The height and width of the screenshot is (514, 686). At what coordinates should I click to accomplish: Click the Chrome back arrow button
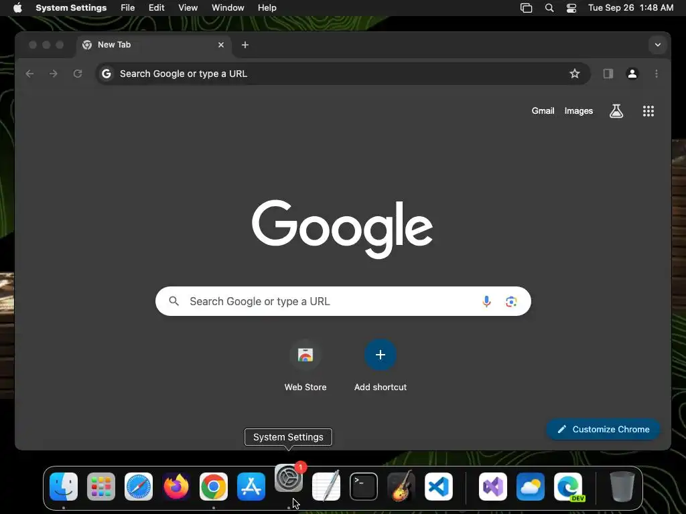pyautogui.click(x=29, y=74)
